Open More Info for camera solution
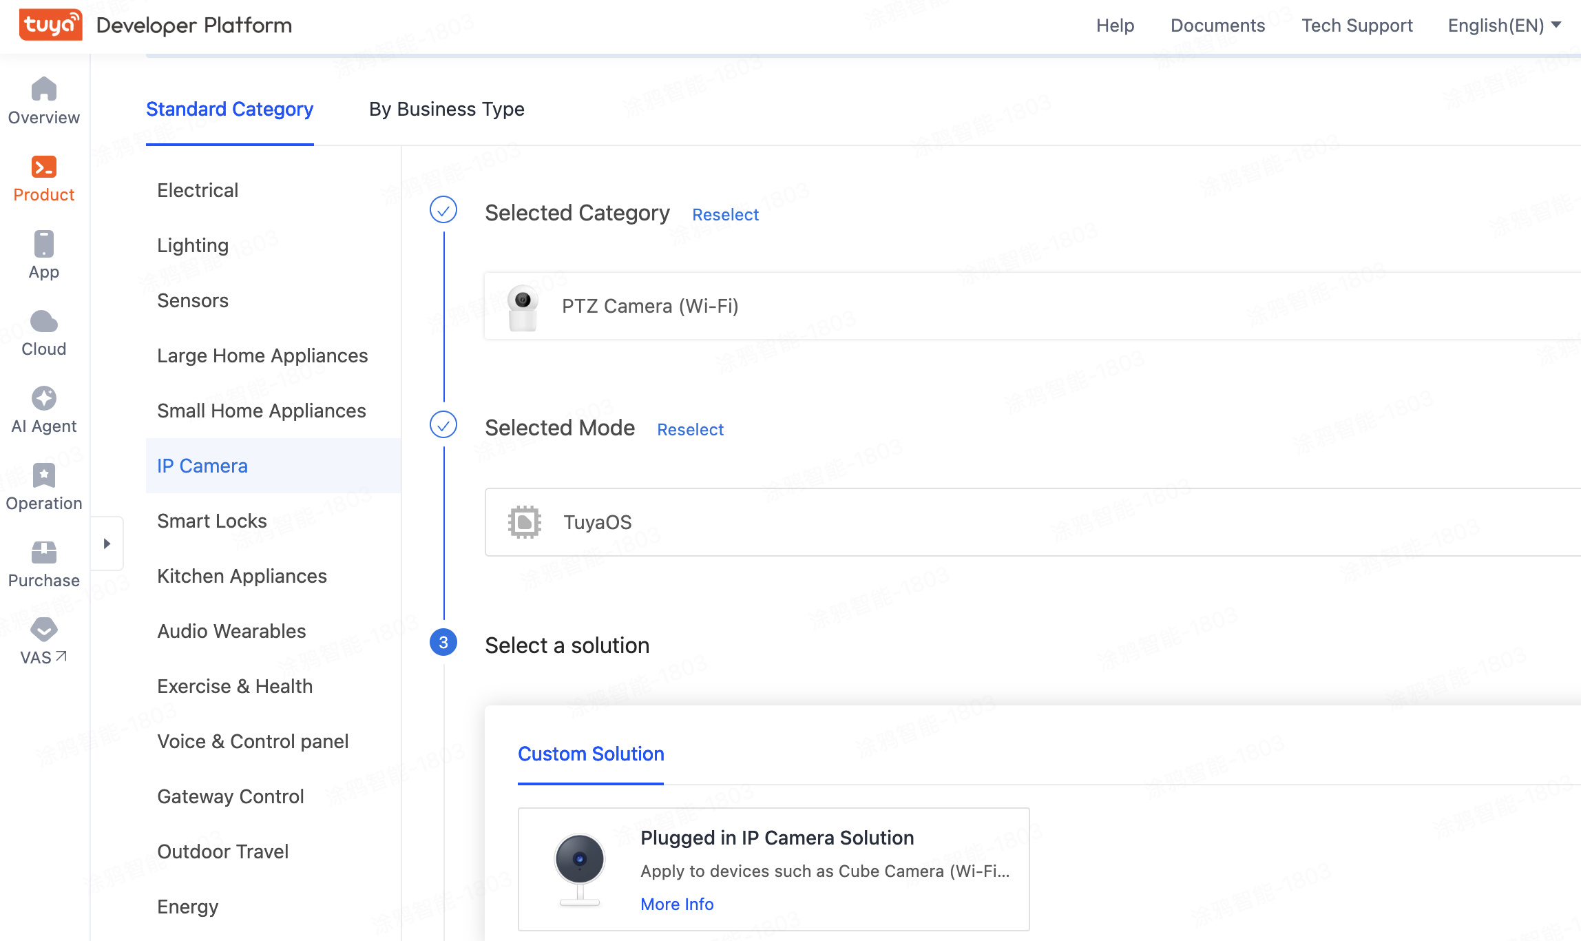 click(677, 904)
